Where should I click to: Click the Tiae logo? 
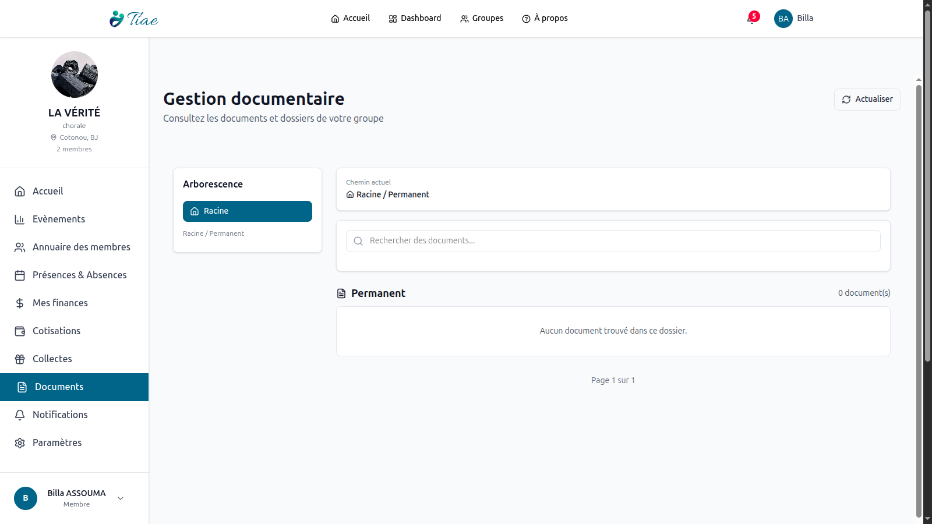134,19
